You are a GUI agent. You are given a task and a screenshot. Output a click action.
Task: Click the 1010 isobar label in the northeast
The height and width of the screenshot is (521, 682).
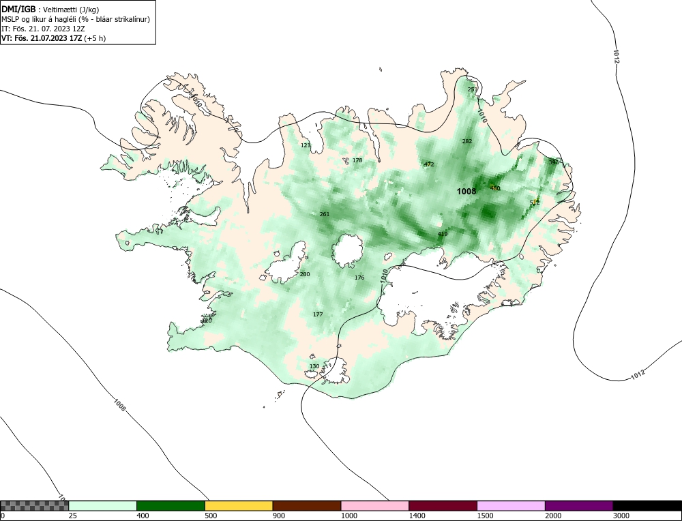pos(482,115)
